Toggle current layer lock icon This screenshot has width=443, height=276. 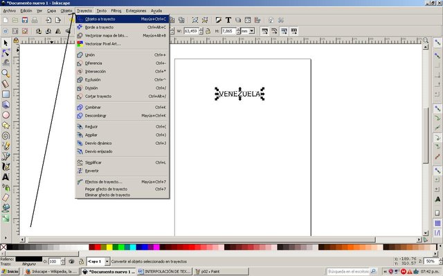(81, 262)
